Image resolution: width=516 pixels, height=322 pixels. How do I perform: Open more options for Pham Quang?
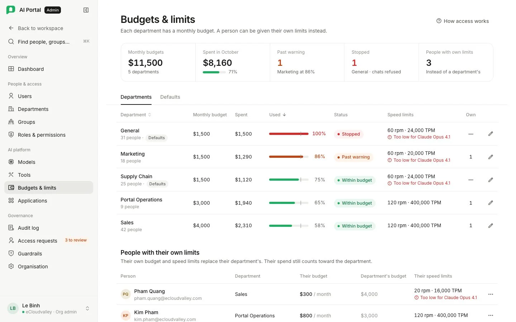click(491, 294)
